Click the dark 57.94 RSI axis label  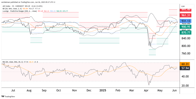185,68
